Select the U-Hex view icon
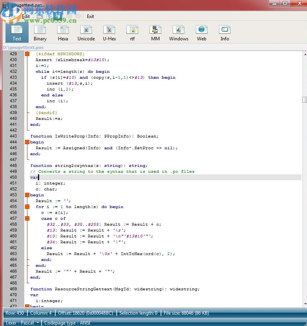This screenshot has height=326, width=307. pyautogui.click(x=109, y=33)
